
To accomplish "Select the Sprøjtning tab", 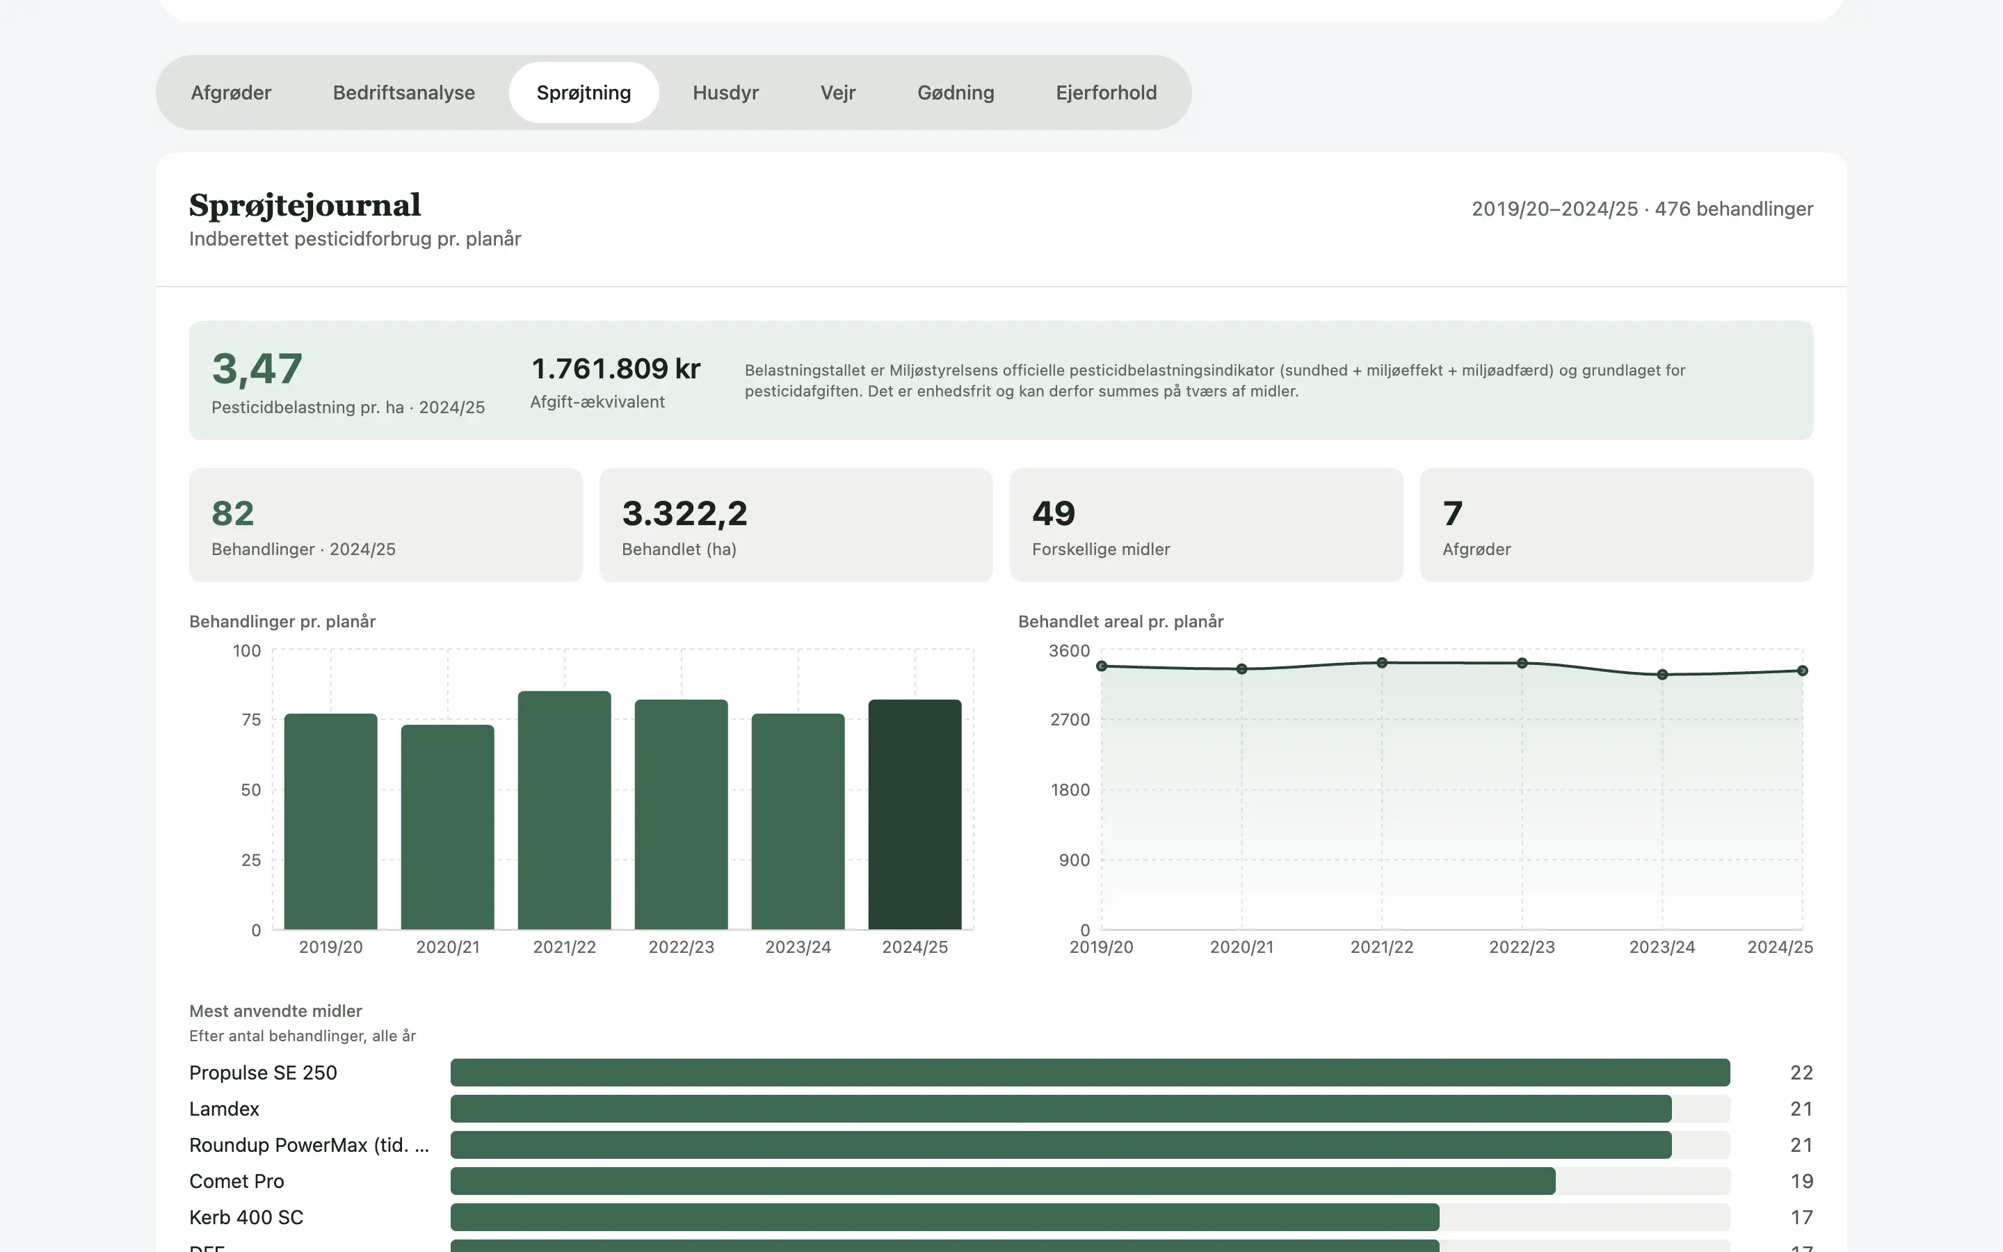I will click(x=584, y=93).
